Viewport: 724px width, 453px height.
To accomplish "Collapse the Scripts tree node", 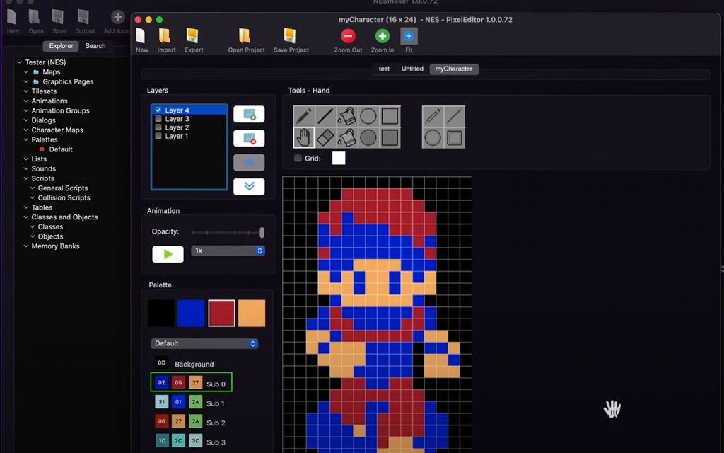I will [x=26, y=178].
